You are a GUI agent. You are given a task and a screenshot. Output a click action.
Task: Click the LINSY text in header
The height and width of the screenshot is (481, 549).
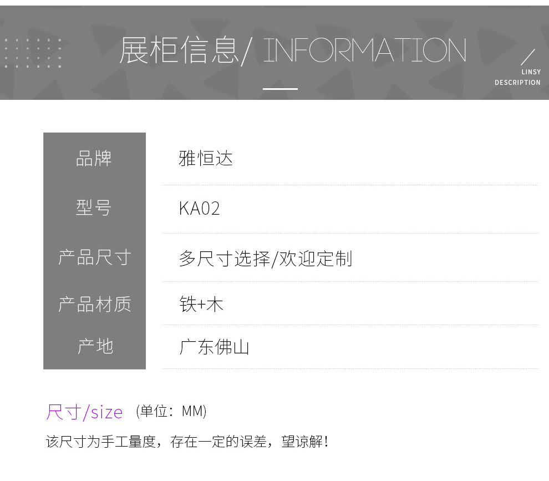pyautogui.click(x=531, y=72)
